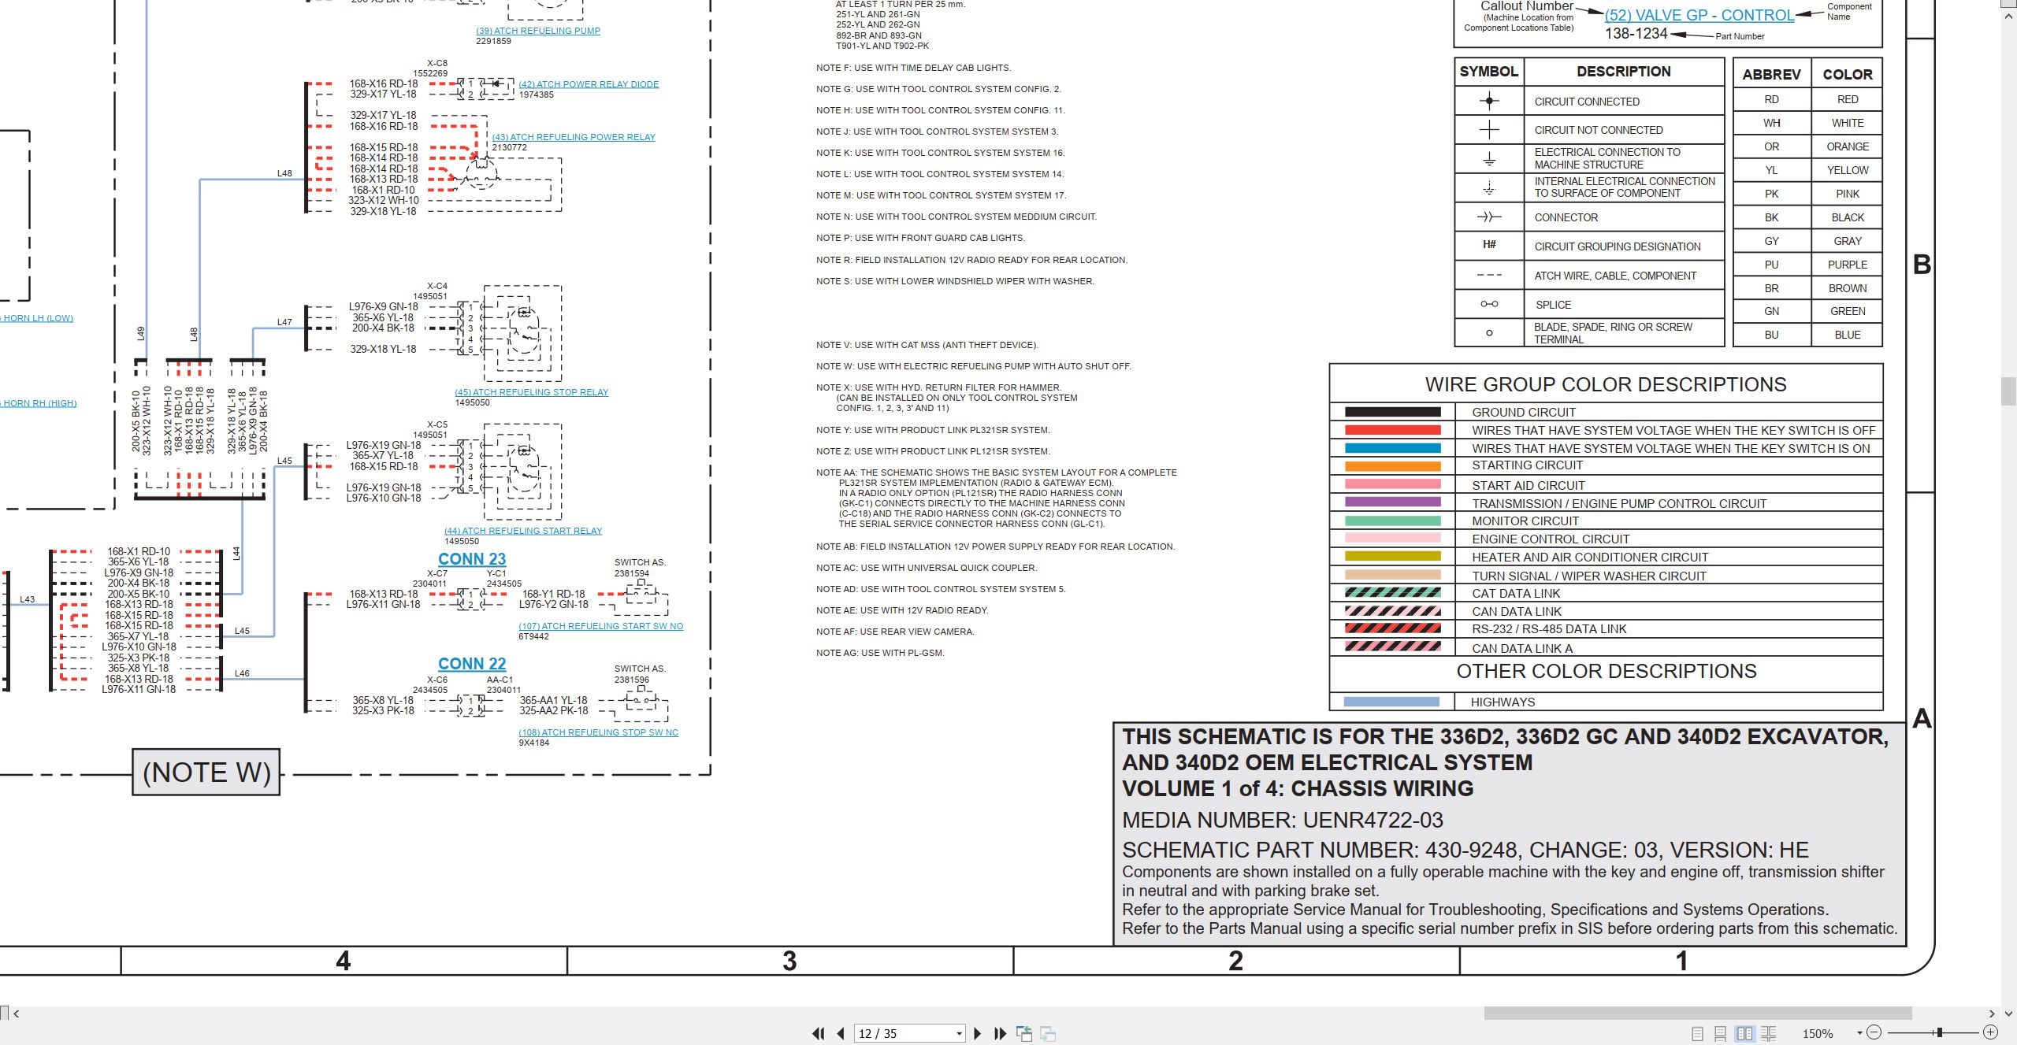This screenshot has height=1045, width=2017.
Task: Switch to two-page facing view
Action: (1745, 1033)
